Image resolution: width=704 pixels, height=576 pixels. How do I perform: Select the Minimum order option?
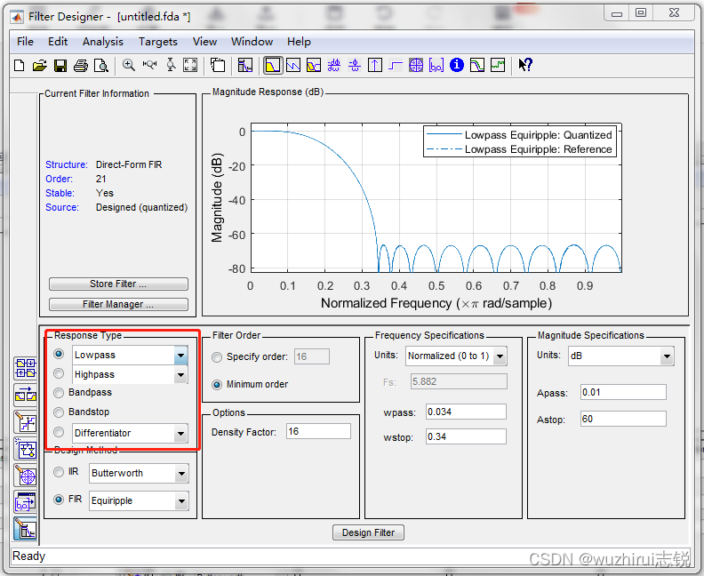click(217, 385)
